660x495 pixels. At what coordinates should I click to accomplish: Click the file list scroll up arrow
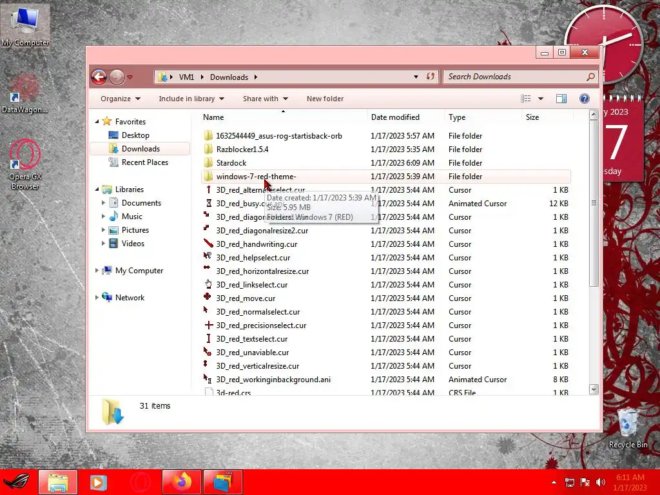click(594, 115)
